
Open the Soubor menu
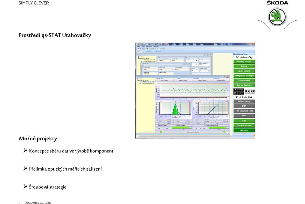[x=138, y=46]
